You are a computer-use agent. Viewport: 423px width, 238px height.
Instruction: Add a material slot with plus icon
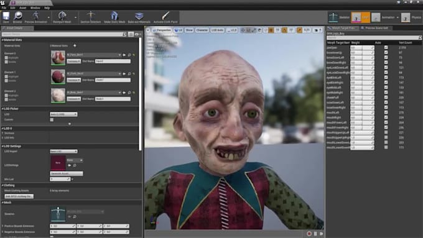click(x=75, y=45)
